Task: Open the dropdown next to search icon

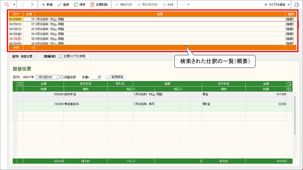Action: point(14,5)
